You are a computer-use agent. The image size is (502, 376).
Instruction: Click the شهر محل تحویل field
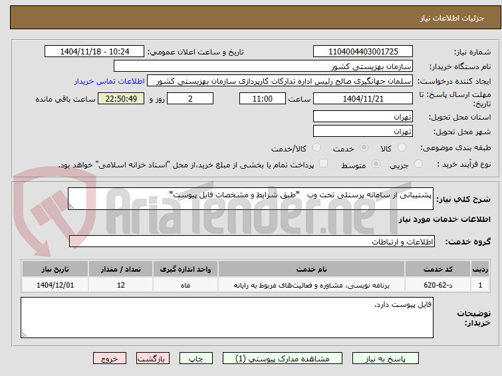click(363, 131)
